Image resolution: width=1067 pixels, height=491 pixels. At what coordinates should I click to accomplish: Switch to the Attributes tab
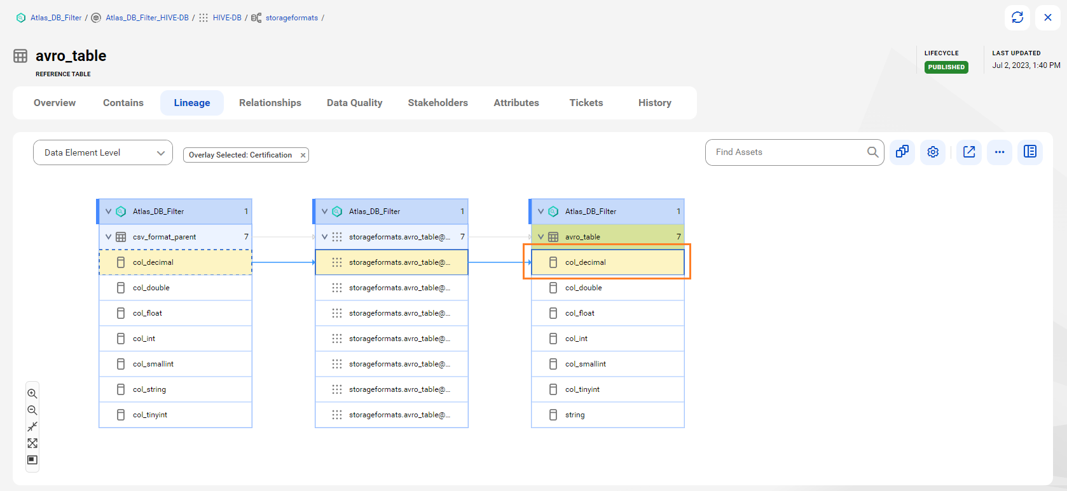(516, 103)
